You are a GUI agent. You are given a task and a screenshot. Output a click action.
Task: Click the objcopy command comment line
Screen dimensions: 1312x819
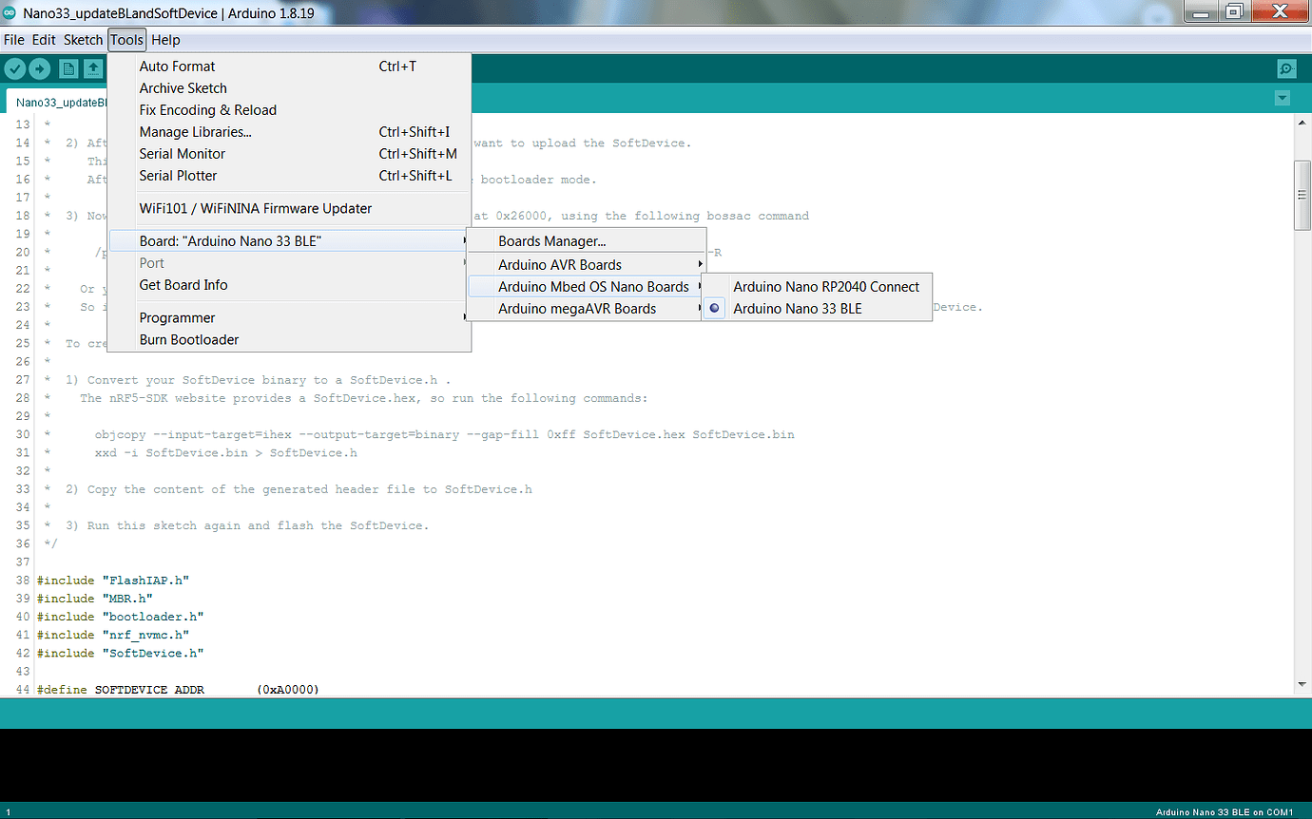(x=445, y=435)
